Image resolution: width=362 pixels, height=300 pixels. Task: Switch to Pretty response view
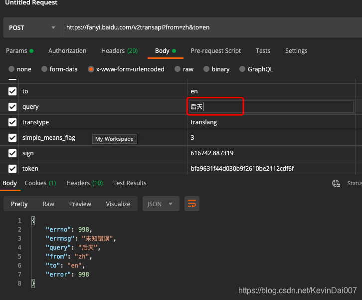tap(19, 204)
